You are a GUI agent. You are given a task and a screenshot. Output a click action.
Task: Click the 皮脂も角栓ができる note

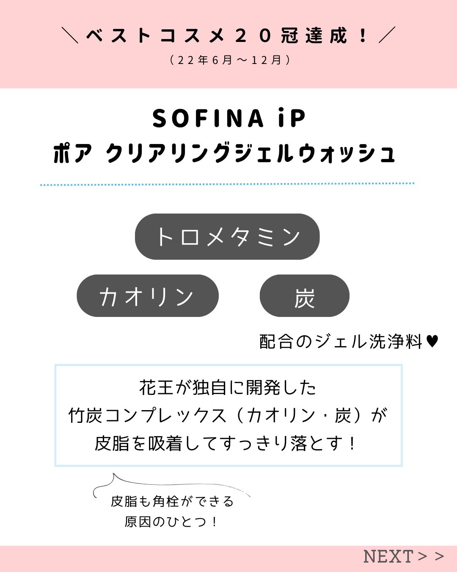[172, 502]
